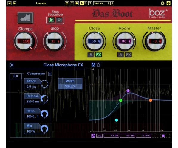Toggle the EQ section power button
Screen dimensions: 178x148
coord(93,65)
